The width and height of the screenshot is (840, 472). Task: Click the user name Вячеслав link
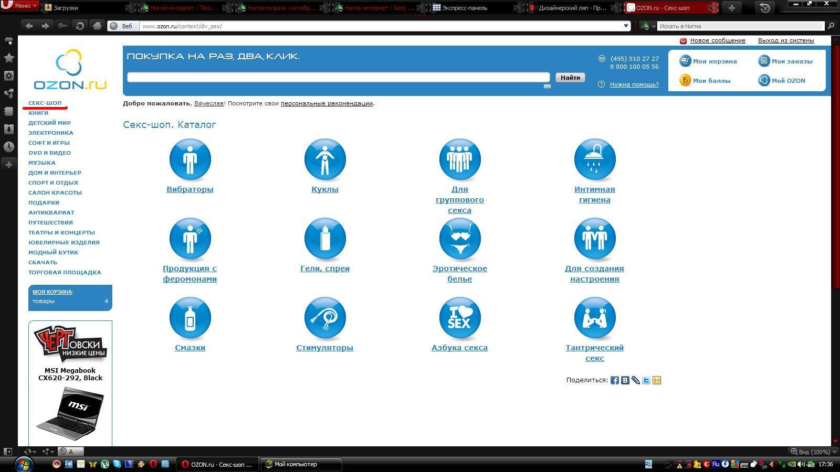(209, 103)
